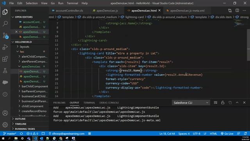Click the compare changes icon in editor toolbar
The height and width of the screenshot is (141, 250).
point(230,11)
